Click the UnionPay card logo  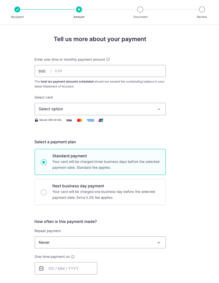(x=101, y=120)
